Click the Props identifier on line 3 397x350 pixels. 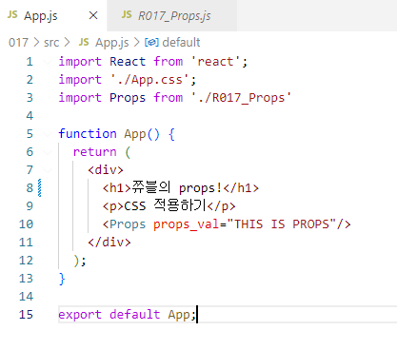click(x=128, y=98)
